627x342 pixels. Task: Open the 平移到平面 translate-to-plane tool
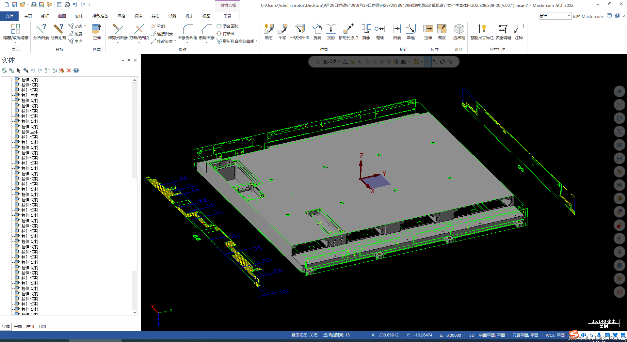click(300, 32)
